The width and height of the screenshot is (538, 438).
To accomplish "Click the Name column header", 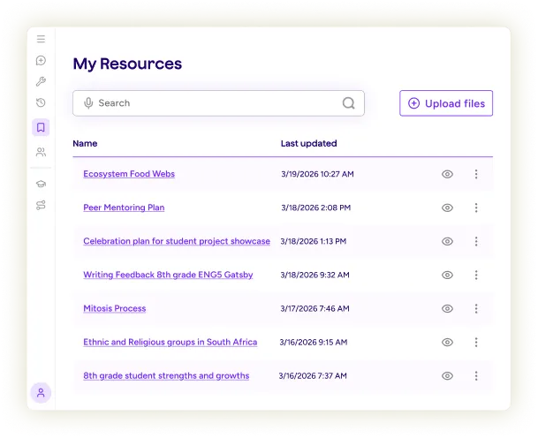I will pyautogui.click(x=85, y=143).
